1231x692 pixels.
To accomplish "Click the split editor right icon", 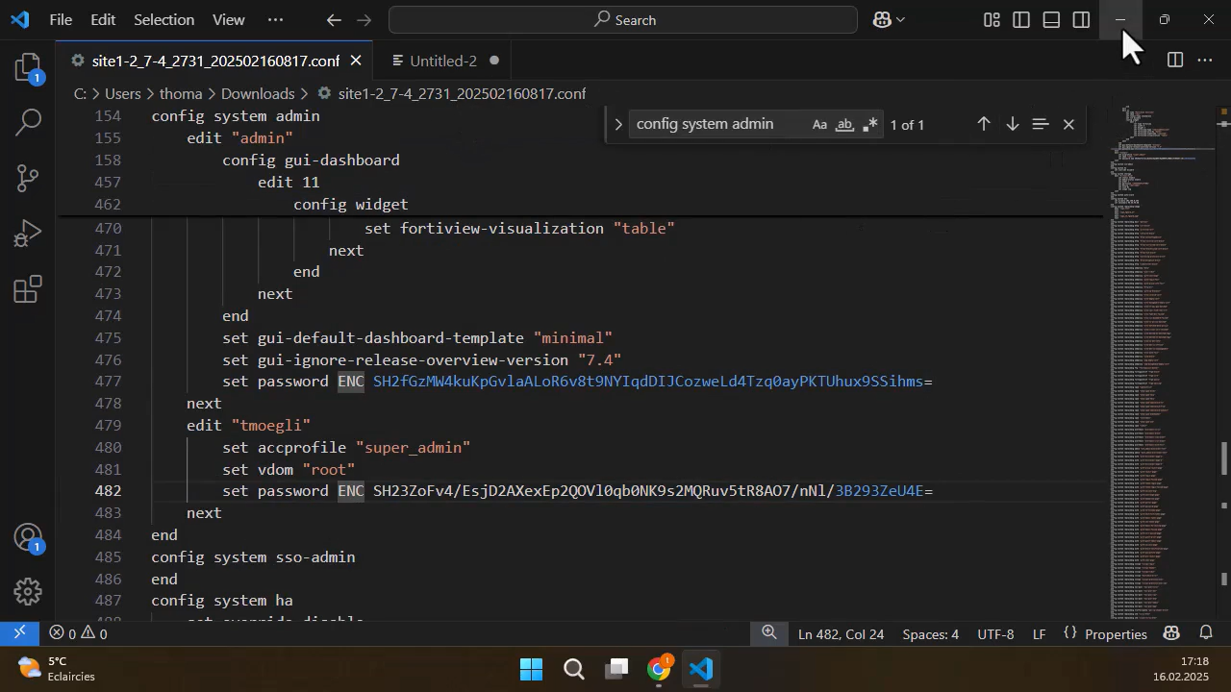I will (1174, 61).
